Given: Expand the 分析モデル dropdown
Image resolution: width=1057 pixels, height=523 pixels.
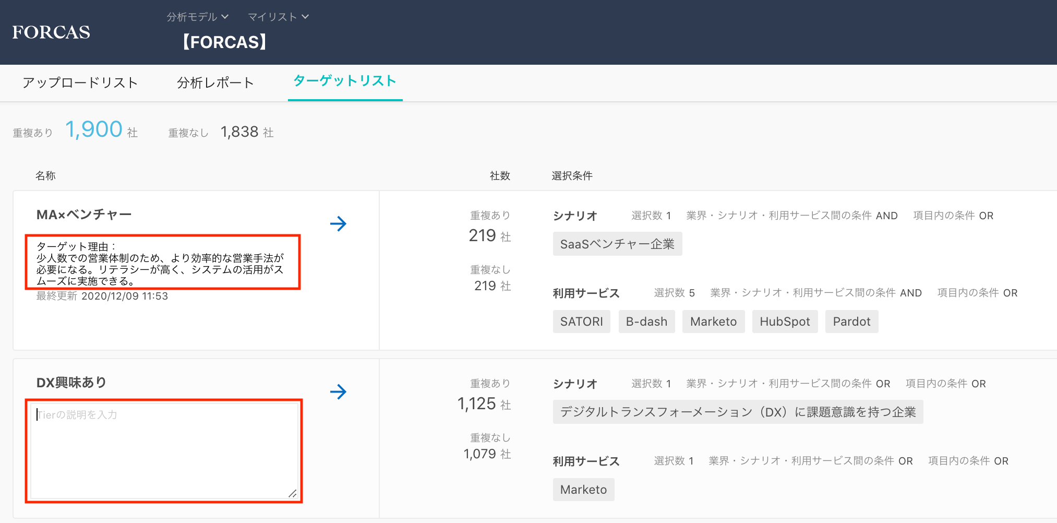Looking at the screenshot, I should pyautogui.click(x=197, y=17).
